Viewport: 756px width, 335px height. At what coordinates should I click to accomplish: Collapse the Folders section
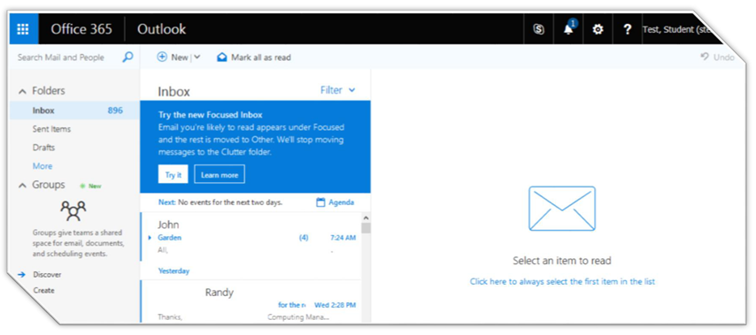pos(22,91)
